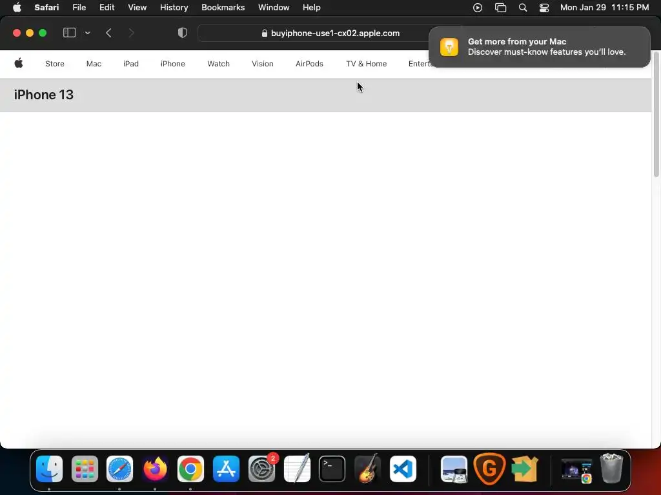Open the Apple menu in menu bar
661x495 pixels.
click(17, 8)
